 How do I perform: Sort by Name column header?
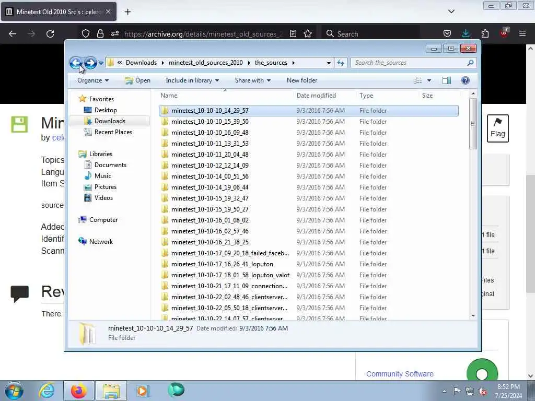[x=225, y=96]
